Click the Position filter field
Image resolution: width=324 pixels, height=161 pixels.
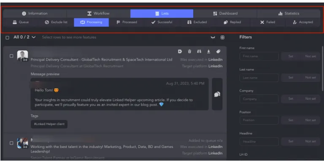click(x=259, y=120)
